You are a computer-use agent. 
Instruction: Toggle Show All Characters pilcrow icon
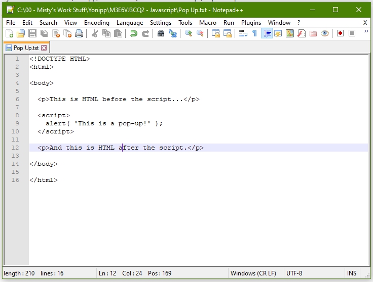pos(254,33)
